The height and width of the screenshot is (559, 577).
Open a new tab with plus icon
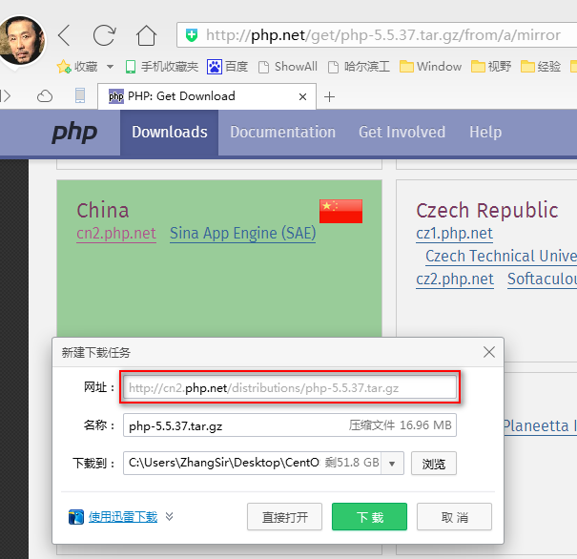point(329,96)
